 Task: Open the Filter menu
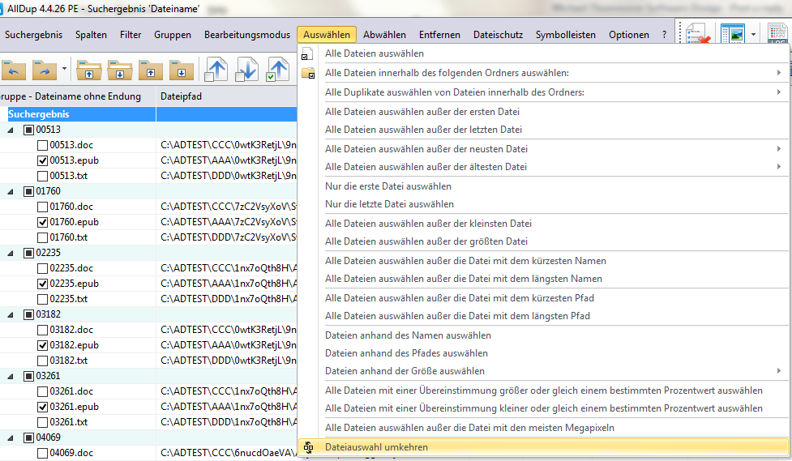click(131, 35)
